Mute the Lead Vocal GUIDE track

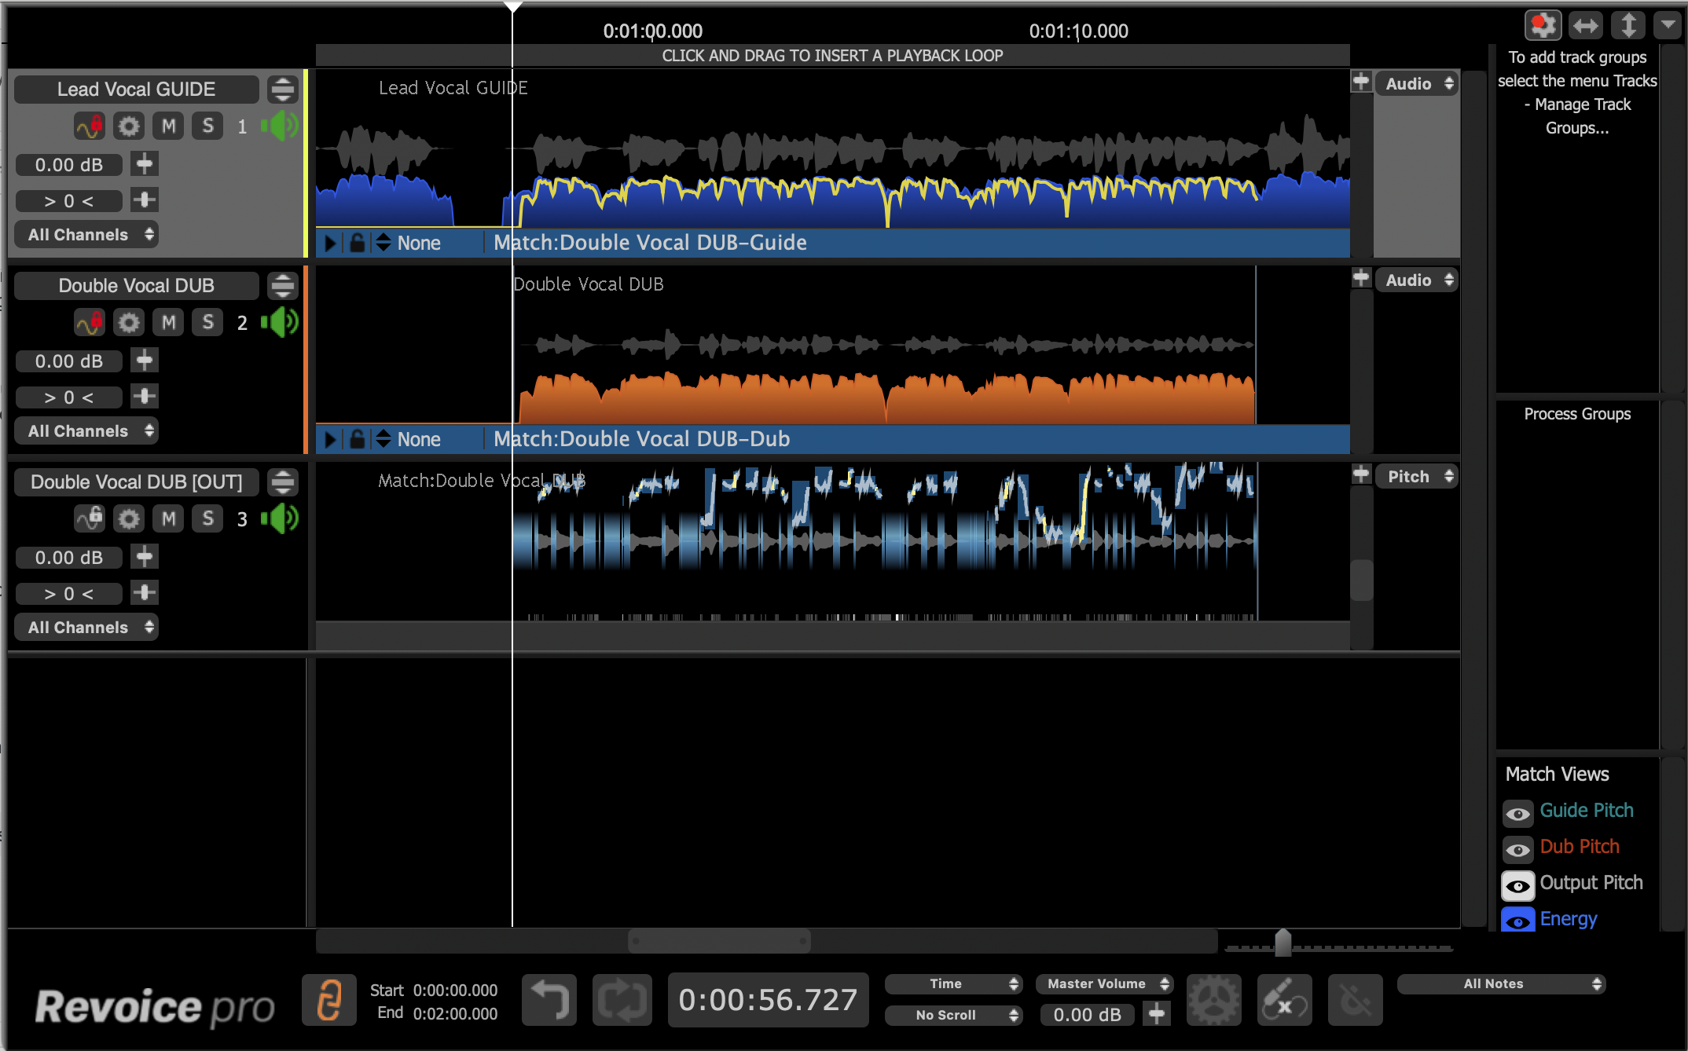pos(168,126)
